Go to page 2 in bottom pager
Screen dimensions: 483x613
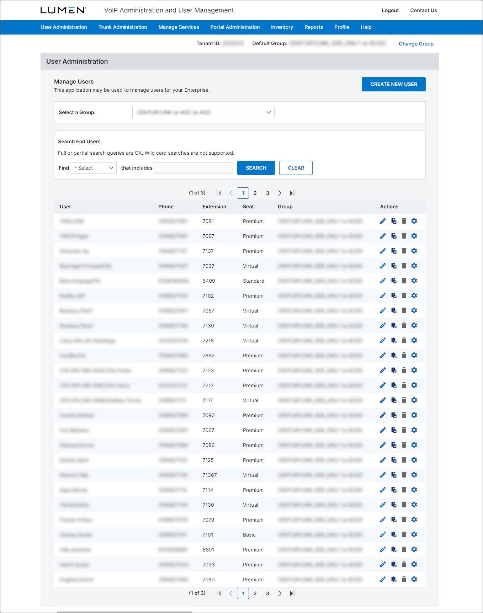(x=255, y=593)
